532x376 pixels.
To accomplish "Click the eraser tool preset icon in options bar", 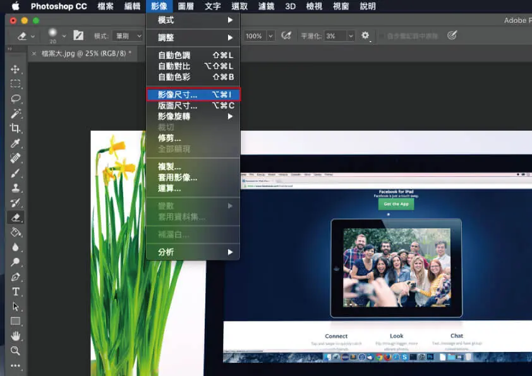I will click(x=22, y=35).
